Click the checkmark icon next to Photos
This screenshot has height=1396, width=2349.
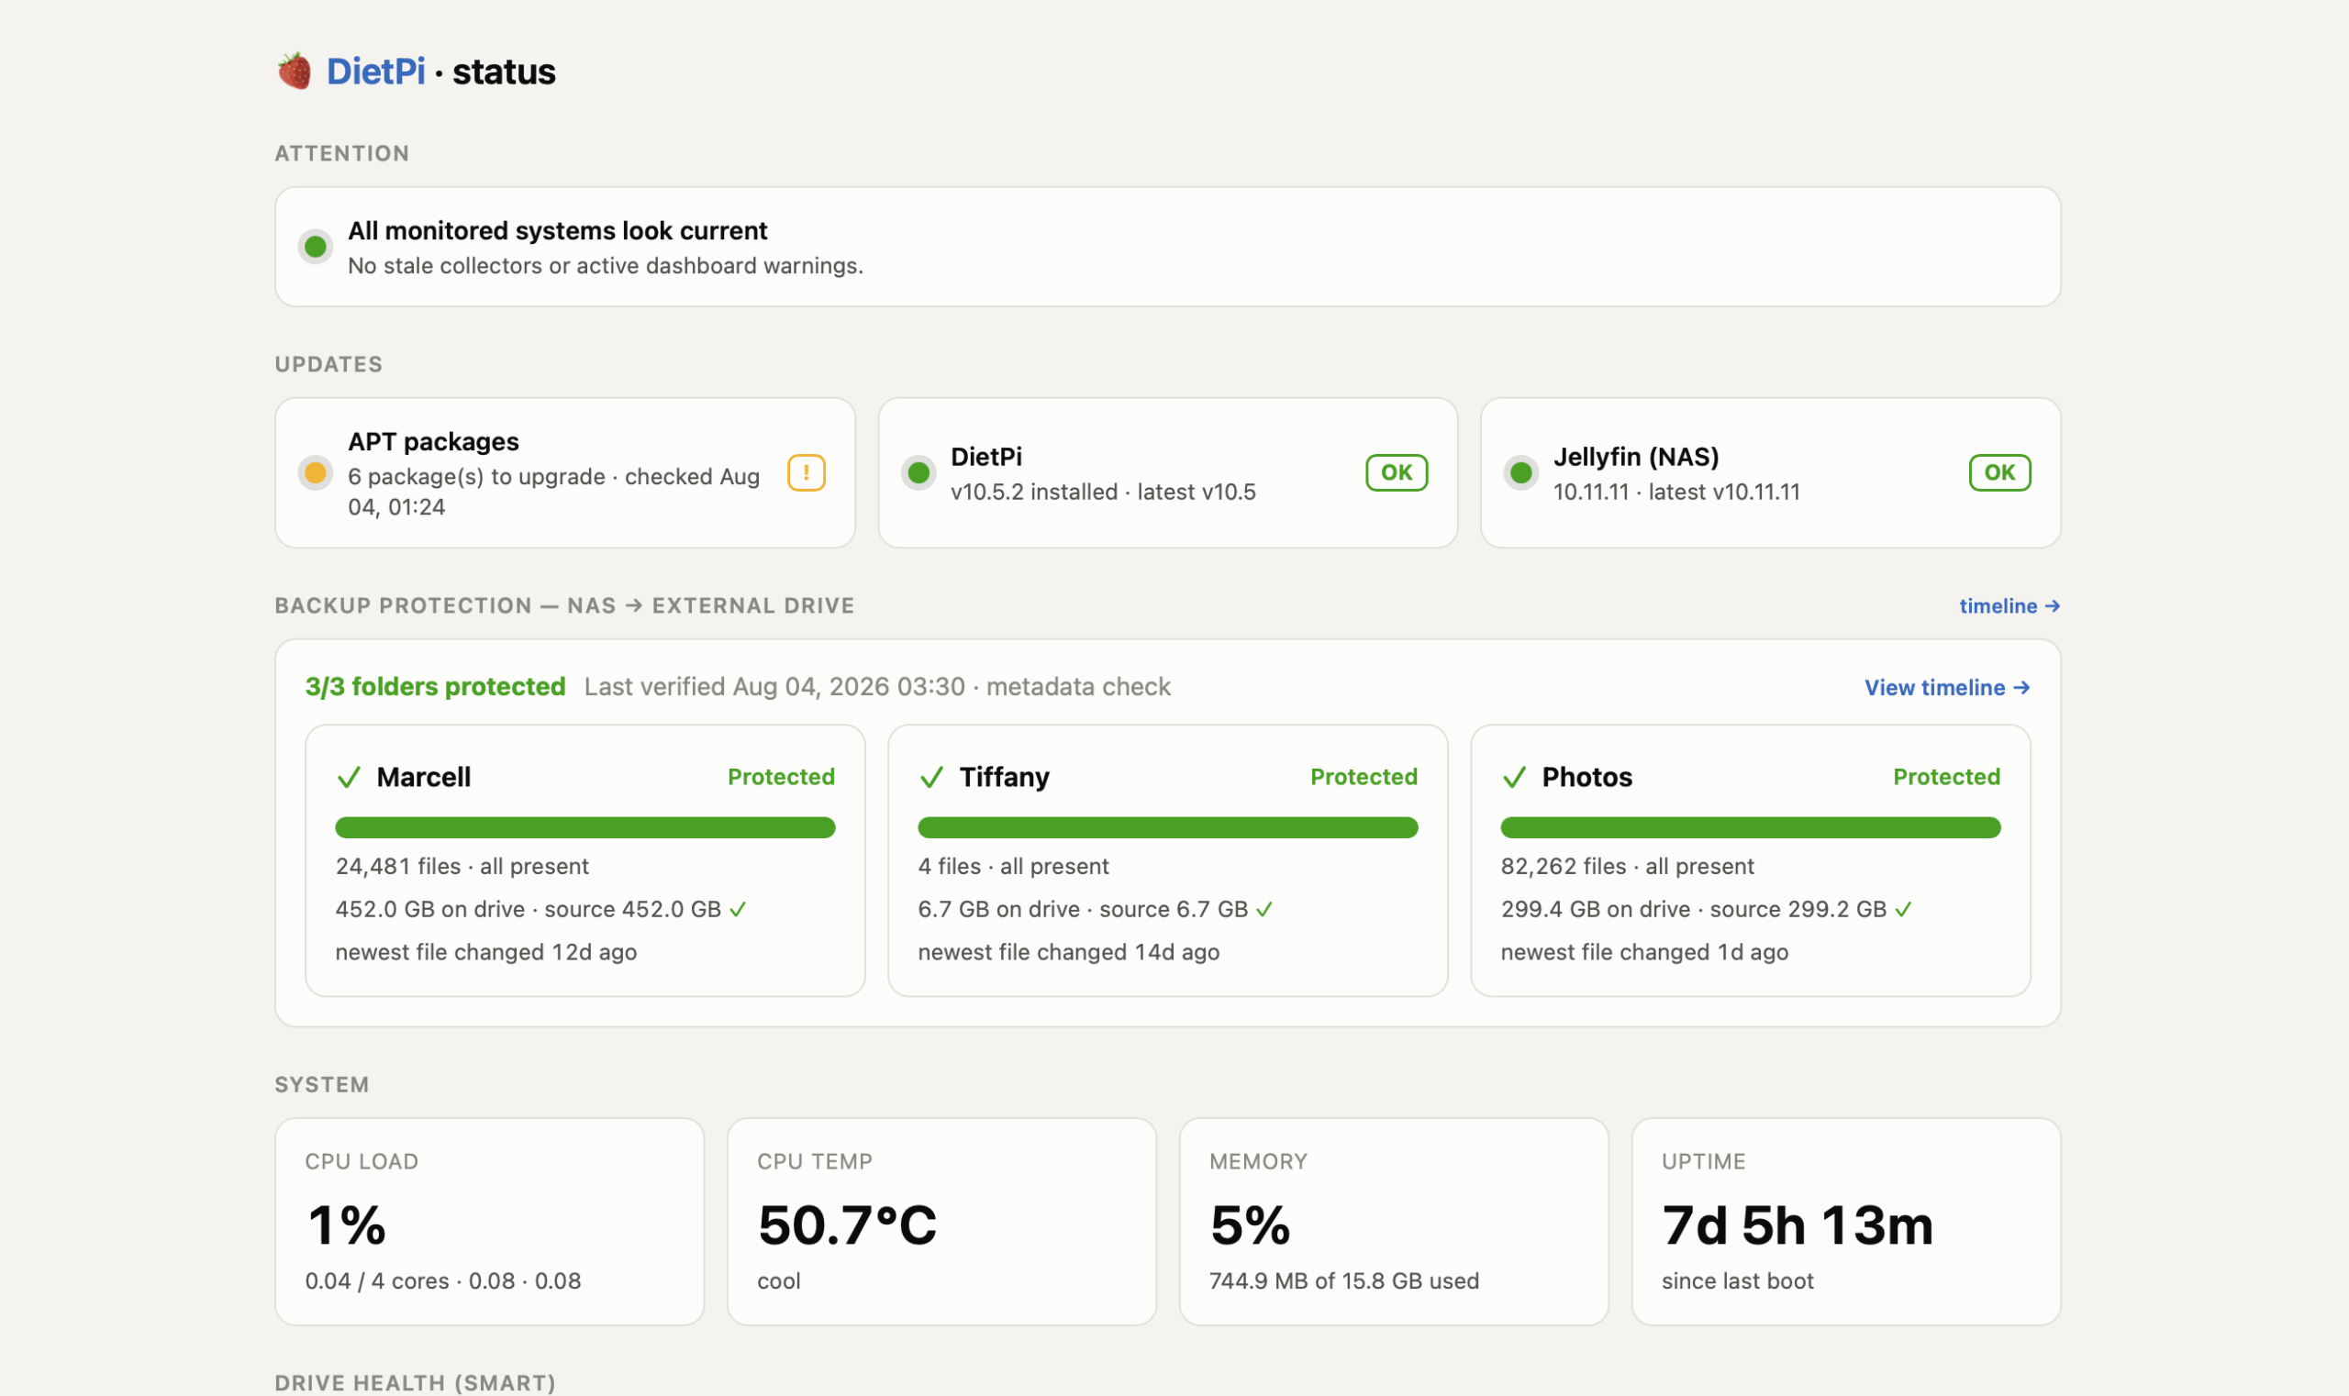pos(1514,777)
